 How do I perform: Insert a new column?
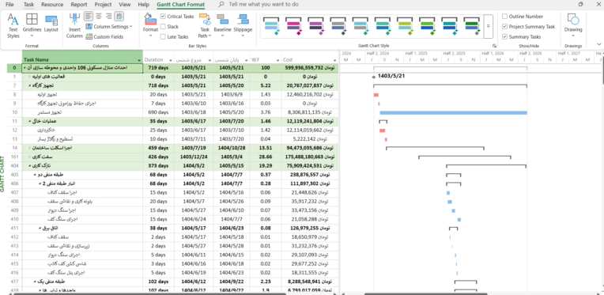pyautogui.click(x=74, y=26)
